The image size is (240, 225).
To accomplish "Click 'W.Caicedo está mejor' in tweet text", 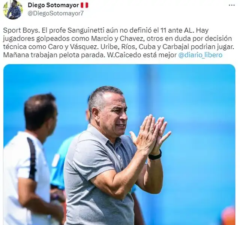I will (142, 55).
